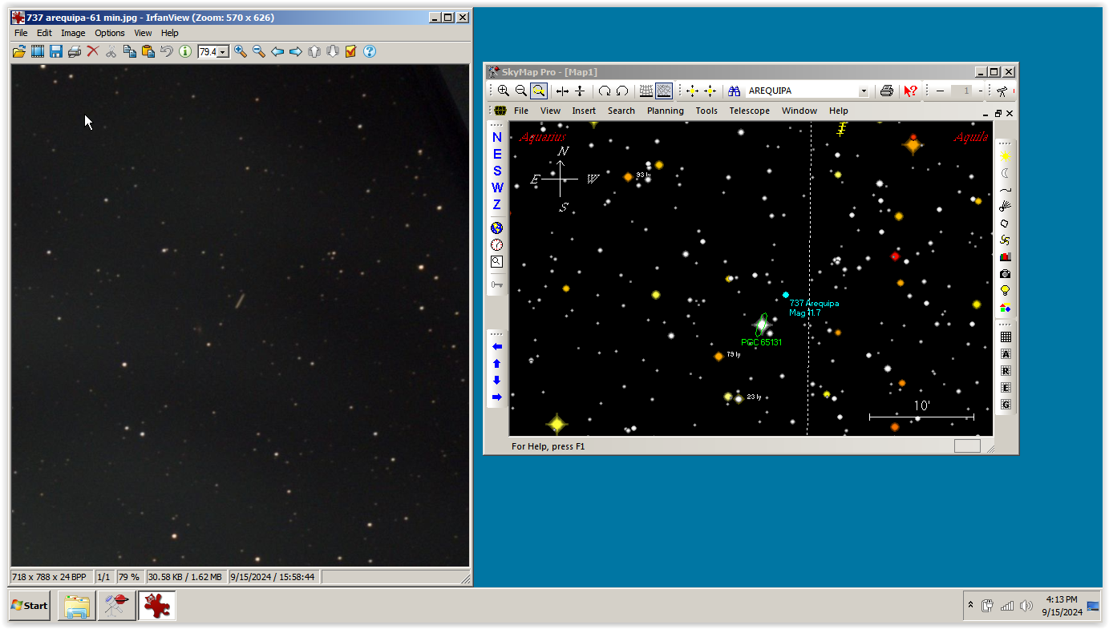The height and width of the screenshot is (629, 1109).
Task: Toggle the grid lines button in side toolbar
Action: (1006, 337)
